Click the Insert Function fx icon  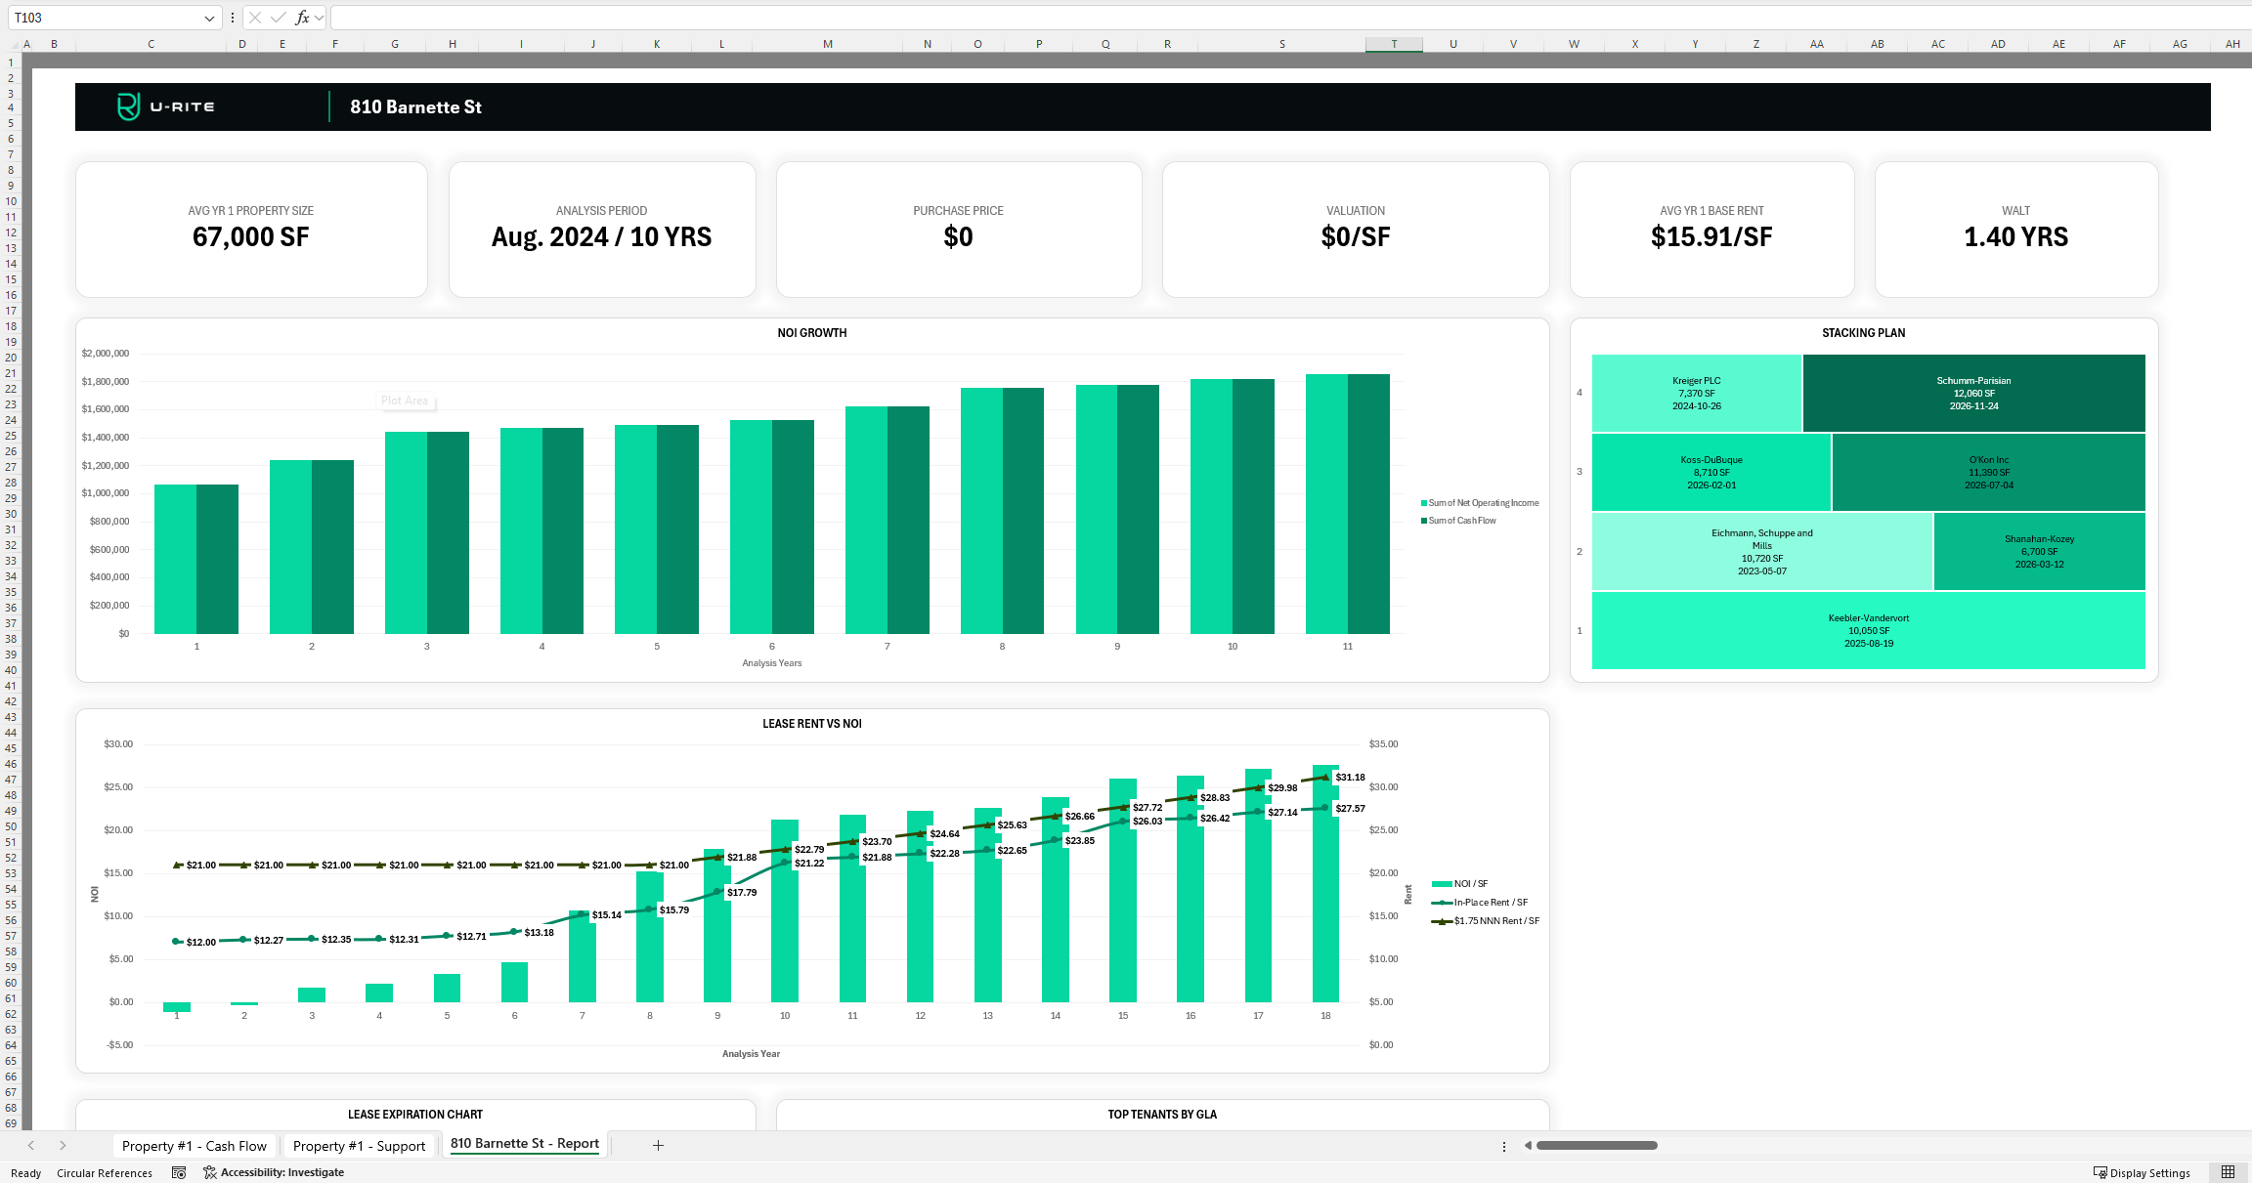pyautogui.click(x=303, y=17)
